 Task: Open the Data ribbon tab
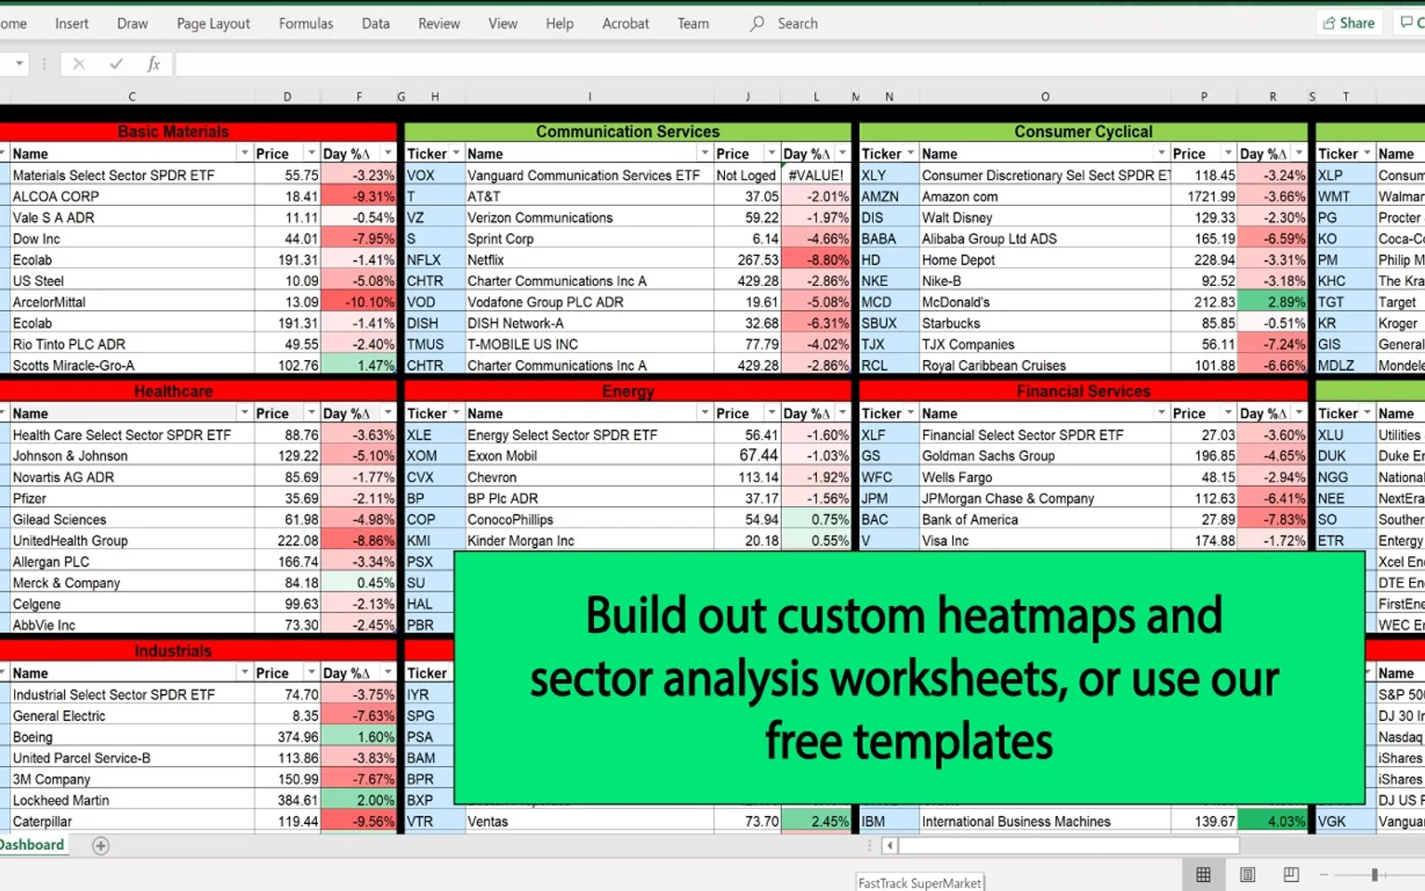tap(375, 24)
